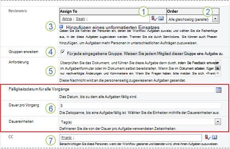The width and height of the screenshot is (230, 149).
Task: Click the Sean reviewer name
Action: click(x=81, y=19)
